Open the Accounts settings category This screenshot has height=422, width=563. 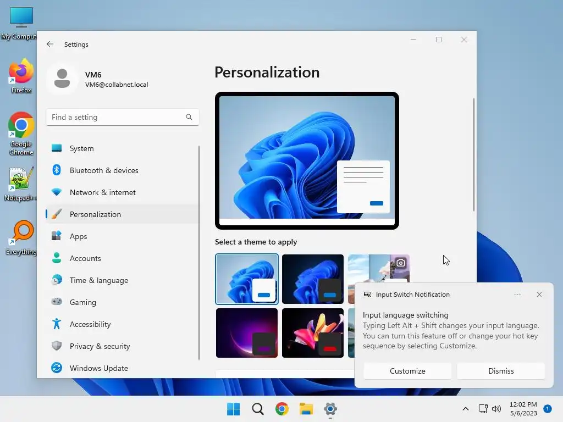(x=122, y=258)
